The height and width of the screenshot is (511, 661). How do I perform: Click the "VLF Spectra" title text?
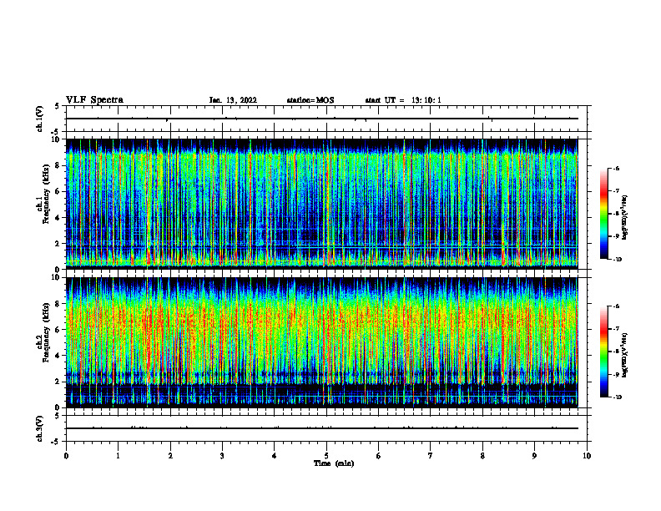94,100
